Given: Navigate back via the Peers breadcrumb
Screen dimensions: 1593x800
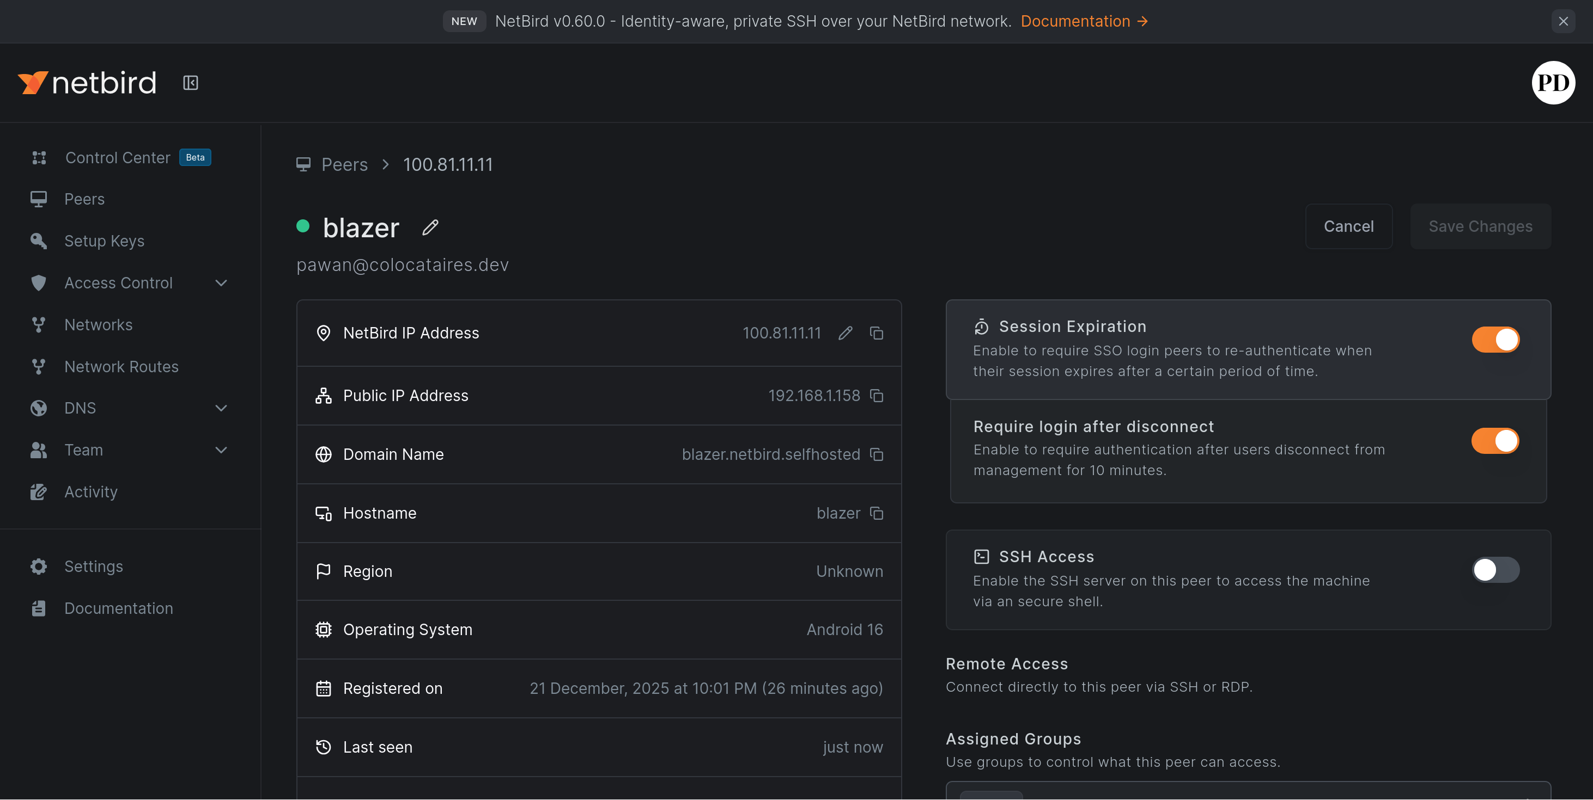Looking at the screenshot, I should tap(344, 164).
